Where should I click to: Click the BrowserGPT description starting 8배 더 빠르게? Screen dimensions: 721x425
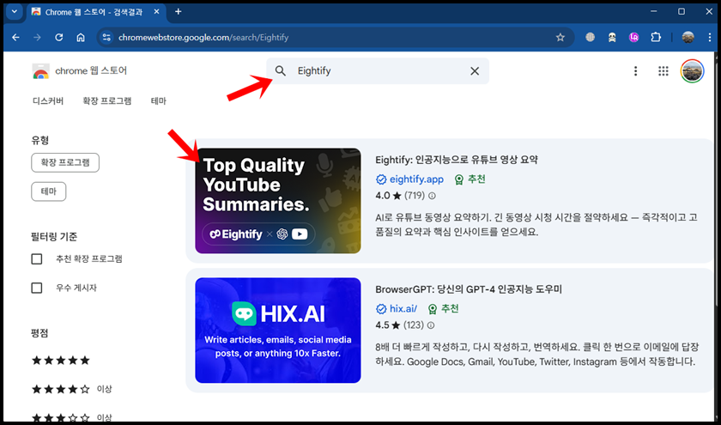(536, 354)
